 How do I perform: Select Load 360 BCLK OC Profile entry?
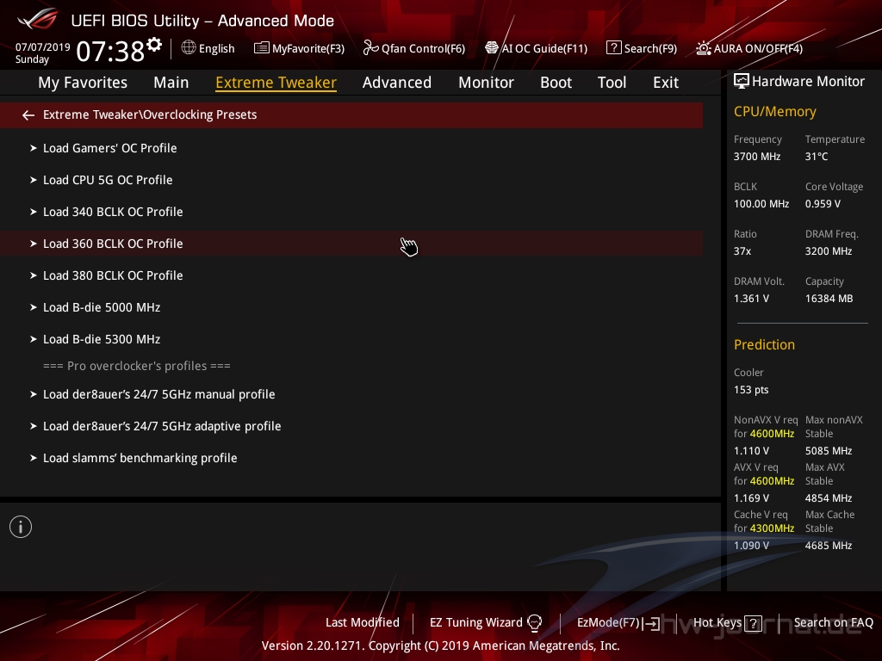[x=351, y=244]
